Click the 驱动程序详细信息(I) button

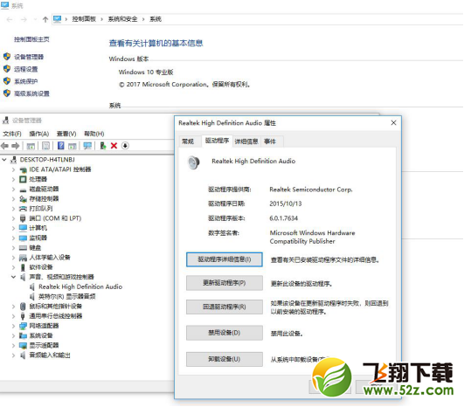click(x=225, y=259)
